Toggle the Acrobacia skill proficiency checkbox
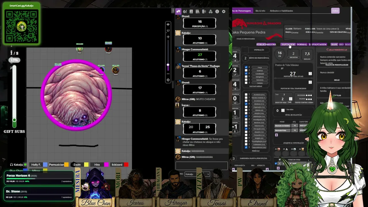The height and width of the screenshot is (207, 368). [x=246, y=95]
